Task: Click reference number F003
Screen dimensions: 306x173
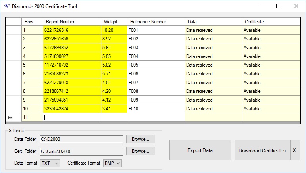Action: click(x=156, y=48)
